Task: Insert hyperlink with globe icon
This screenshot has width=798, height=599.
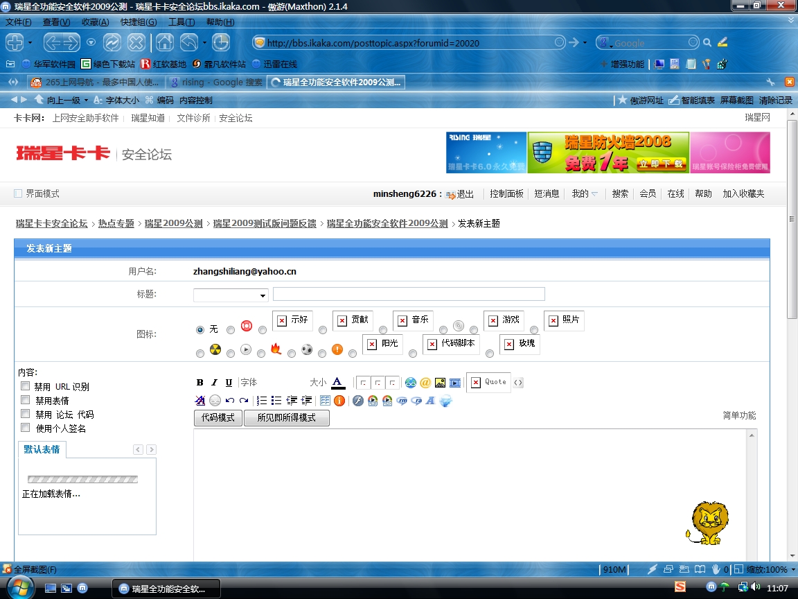Action: (411, 383)
